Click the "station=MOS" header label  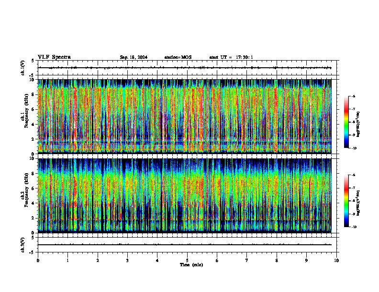tap(178, 57)
